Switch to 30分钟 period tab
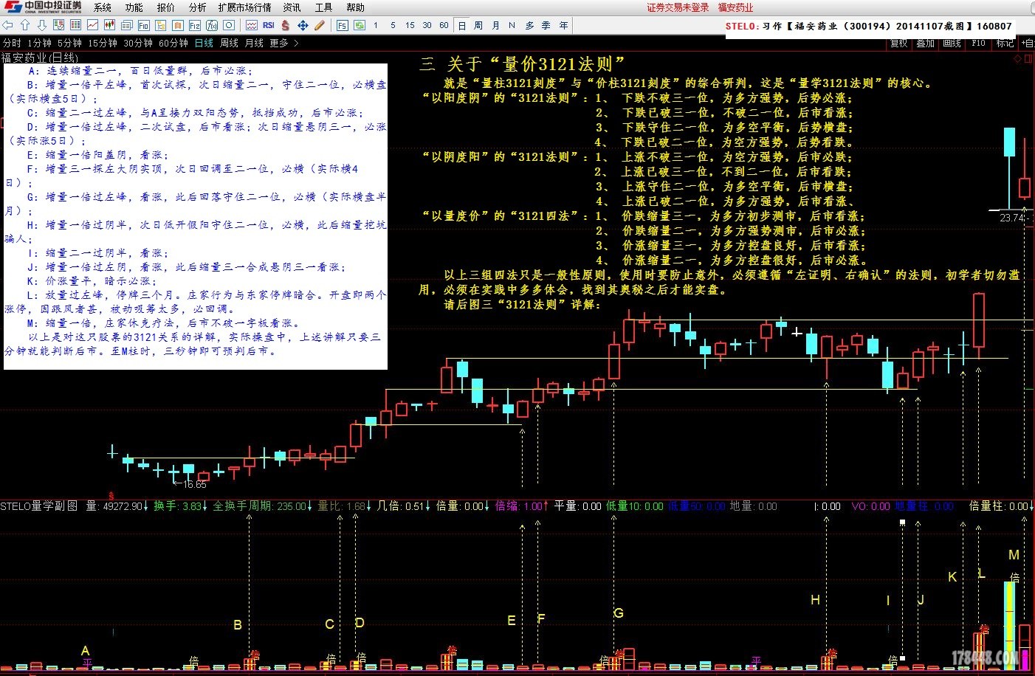This screenshot has width=1035, height=676. [x=138, y=43]
